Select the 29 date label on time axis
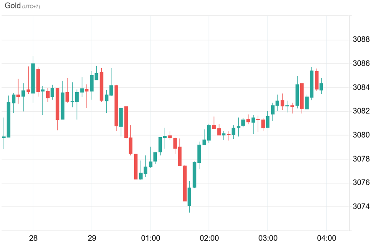The height and width of the screenshot is (249, 375). tap(92, 238)
